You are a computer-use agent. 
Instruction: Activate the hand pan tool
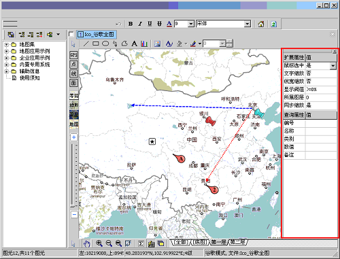(86, 243)
